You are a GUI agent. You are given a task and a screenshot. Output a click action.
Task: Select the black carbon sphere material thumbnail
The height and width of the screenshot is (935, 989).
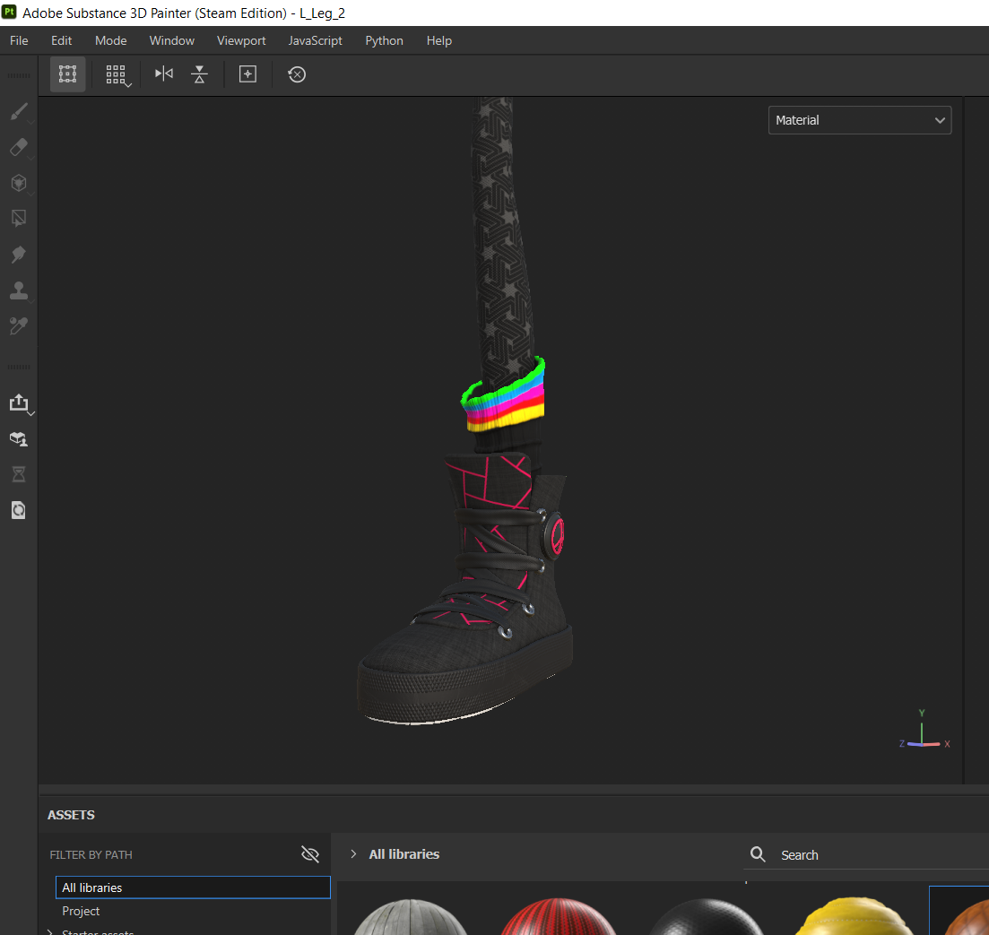[x=706, y=917]
